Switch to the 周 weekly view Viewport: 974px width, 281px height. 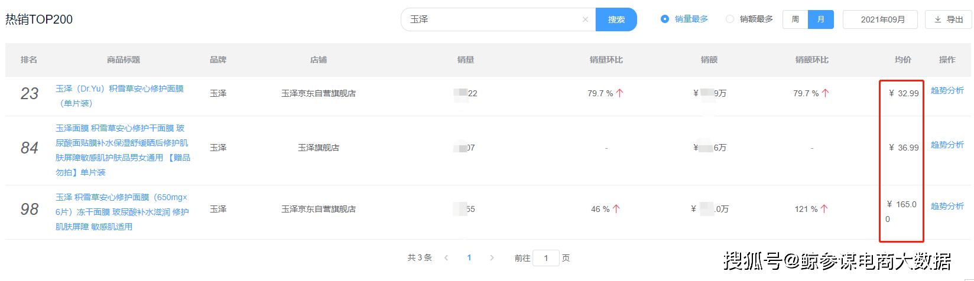(796, 19)
